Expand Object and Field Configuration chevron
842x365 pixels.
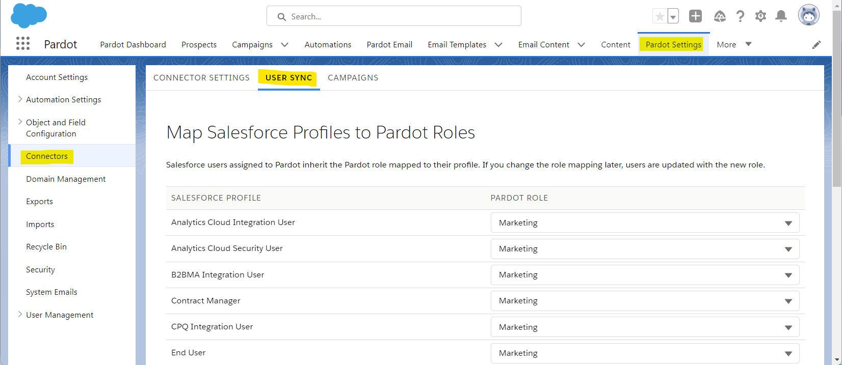click(20, 122)
